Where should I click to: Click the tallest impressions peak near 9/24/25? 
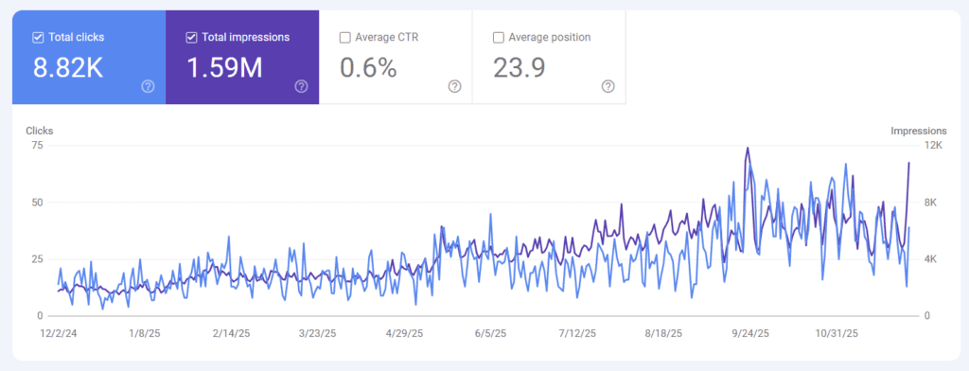(748, 149)
